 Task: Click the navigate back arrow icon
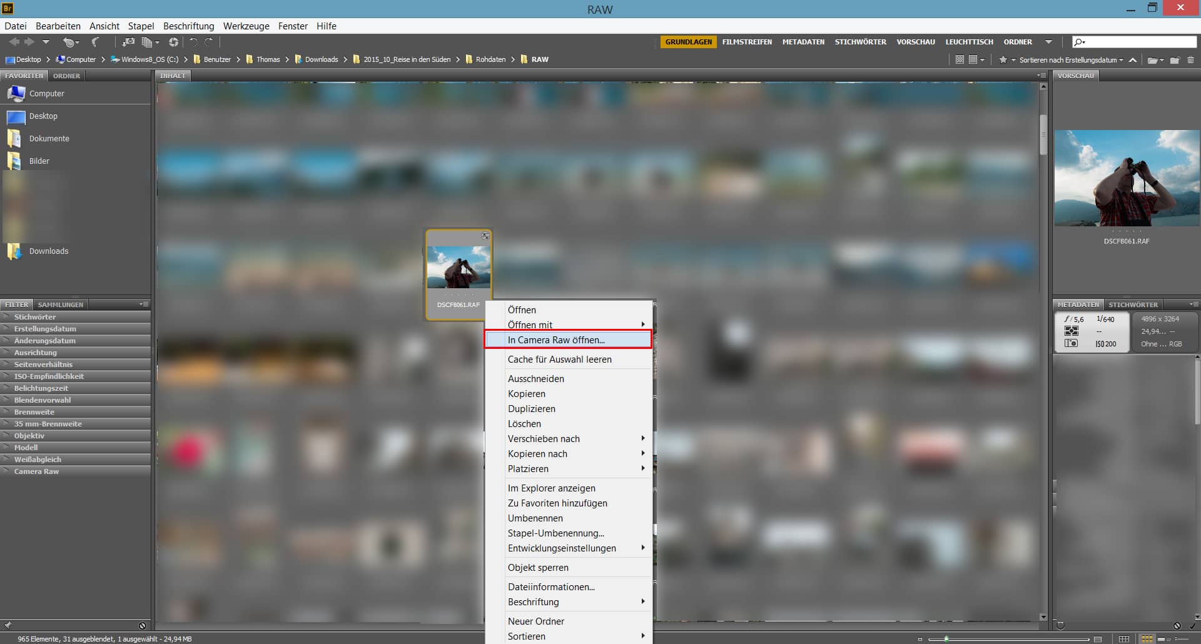coord(14,42)
